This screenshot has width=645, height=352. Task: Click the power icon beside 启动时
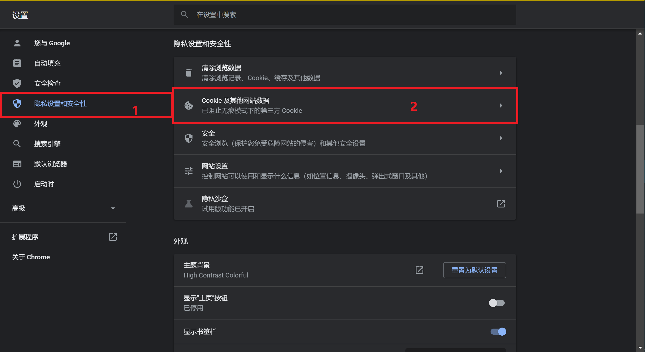17,184
